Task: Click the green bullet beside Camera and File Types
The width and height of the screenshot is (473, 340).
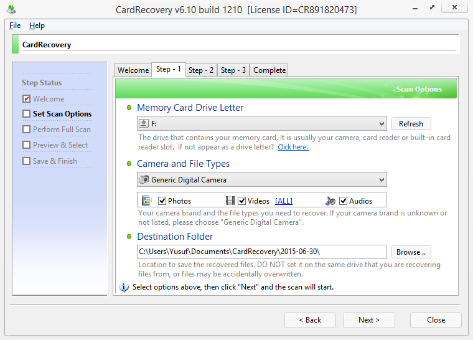Action: (x=129, y=164)
